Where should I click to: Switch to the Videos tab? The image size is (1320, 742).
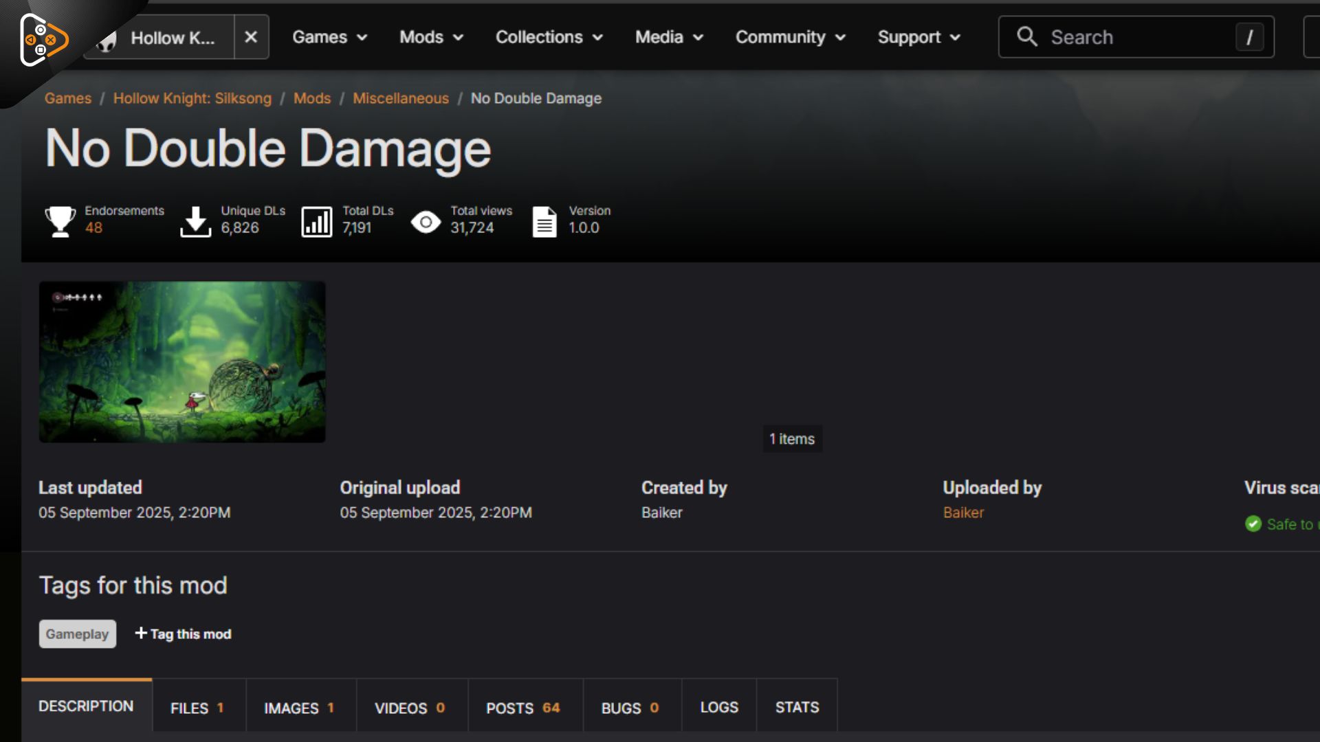(411, 708)
